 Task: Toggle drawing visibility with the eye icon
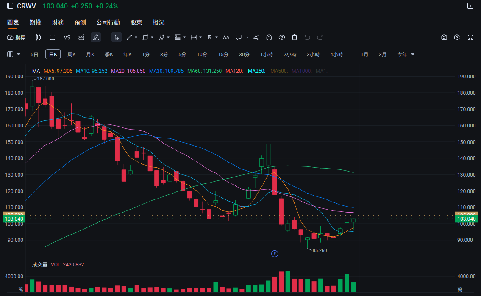(281, 37)
